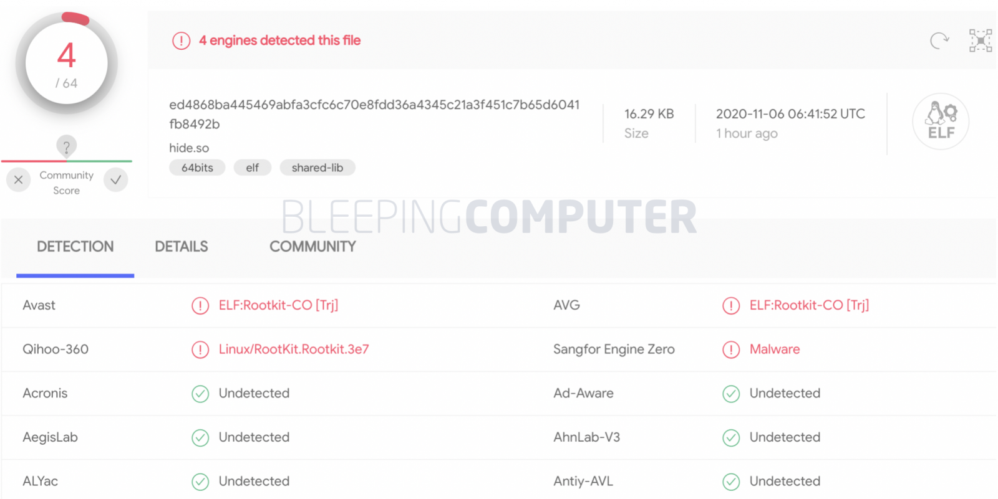The image size is (998, 499).
Task: Click AVG's ELF:Rootkit-CO [Trj] result
Action: (x=809, y=305)
